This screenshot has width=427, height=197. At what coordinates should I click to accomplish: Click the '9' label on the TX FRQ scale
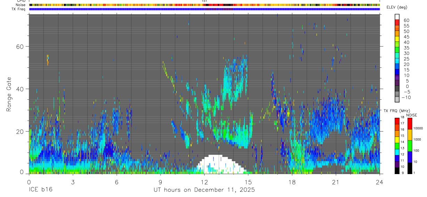[x=403, y=173]
